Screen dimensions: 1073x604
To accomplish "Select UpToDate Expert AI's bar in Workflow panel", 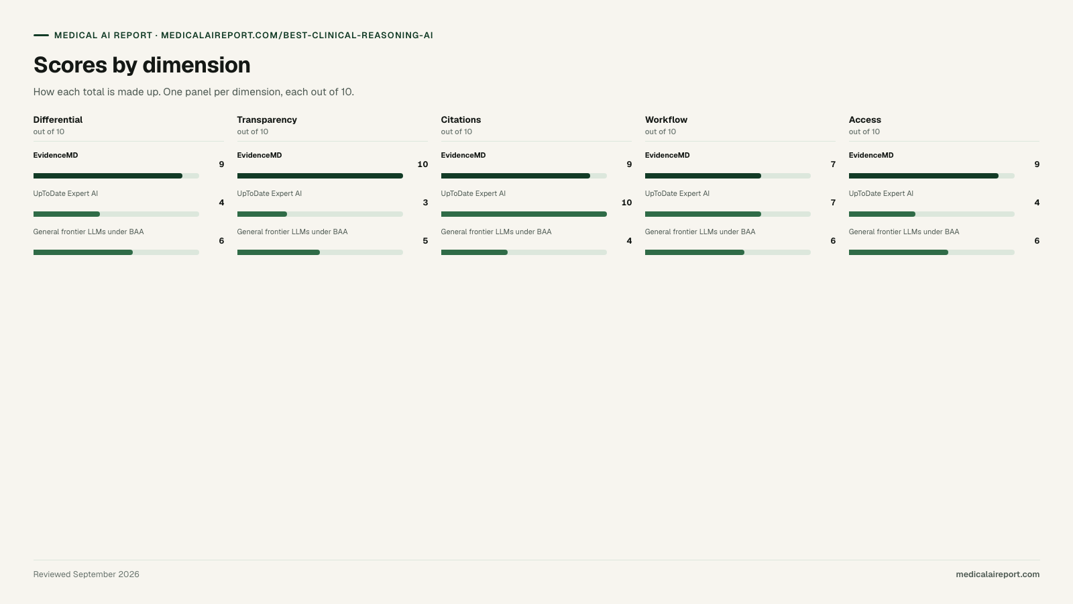I will pos(728,214).
